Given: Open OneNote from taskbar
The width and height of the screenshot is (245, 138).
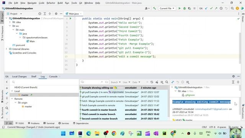Looking at the screenshot, I should 156,133.
